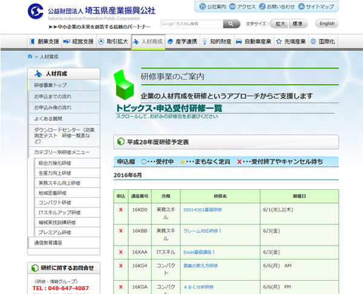Open 営業の教え方研修 course link
Viewport: 363px width, 294px height.
coord(201,266)
